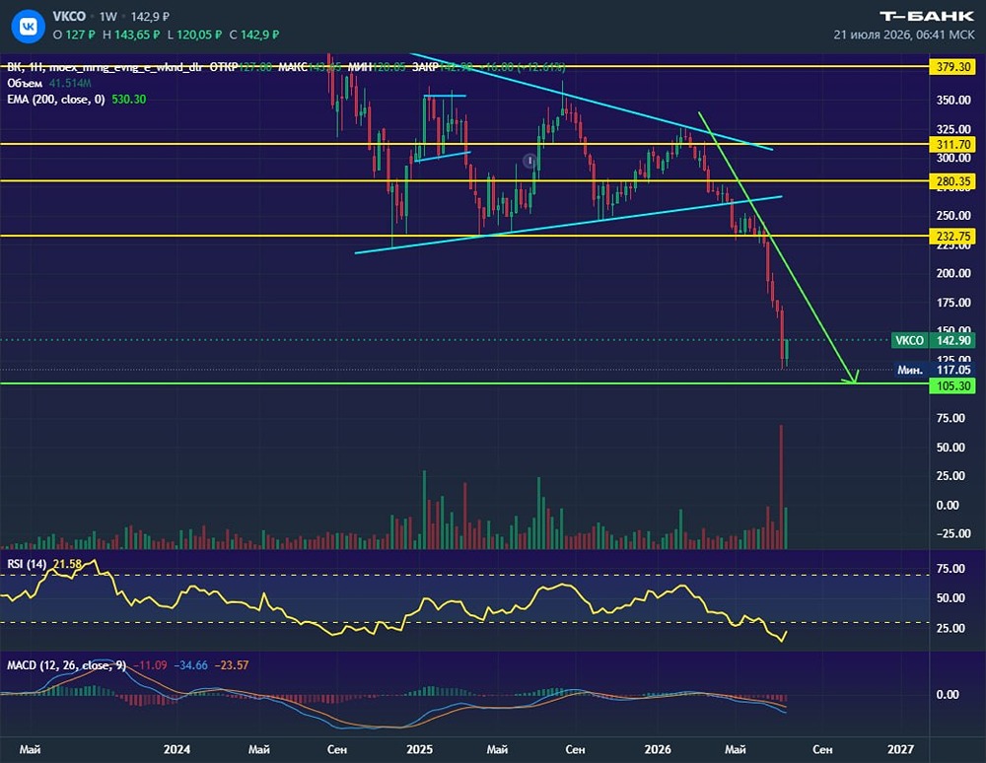Select the 379.30 price label
The width and height of the screenshot is (986, 763).
click(952, 67)
